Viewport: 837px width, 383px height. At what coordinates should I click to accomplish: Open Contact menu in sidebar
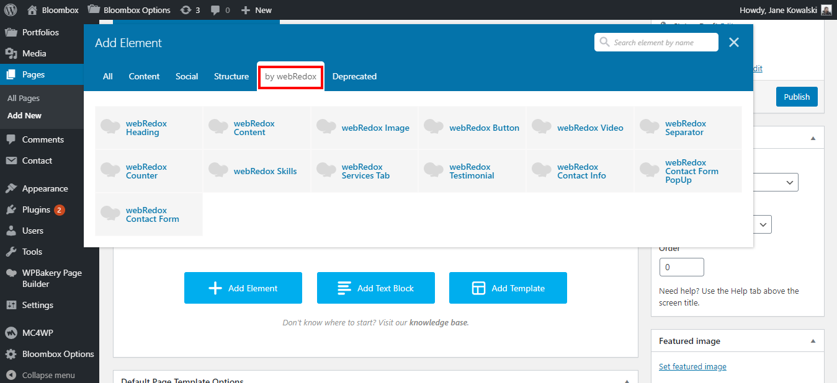coord(37,161)
